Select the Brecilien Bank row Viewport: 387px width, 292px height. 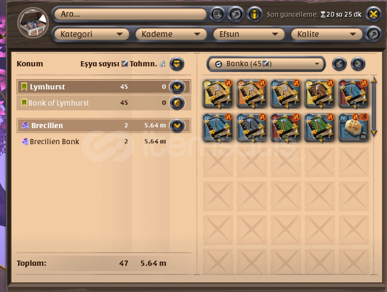pyautogui.click(x=104, y=141)
